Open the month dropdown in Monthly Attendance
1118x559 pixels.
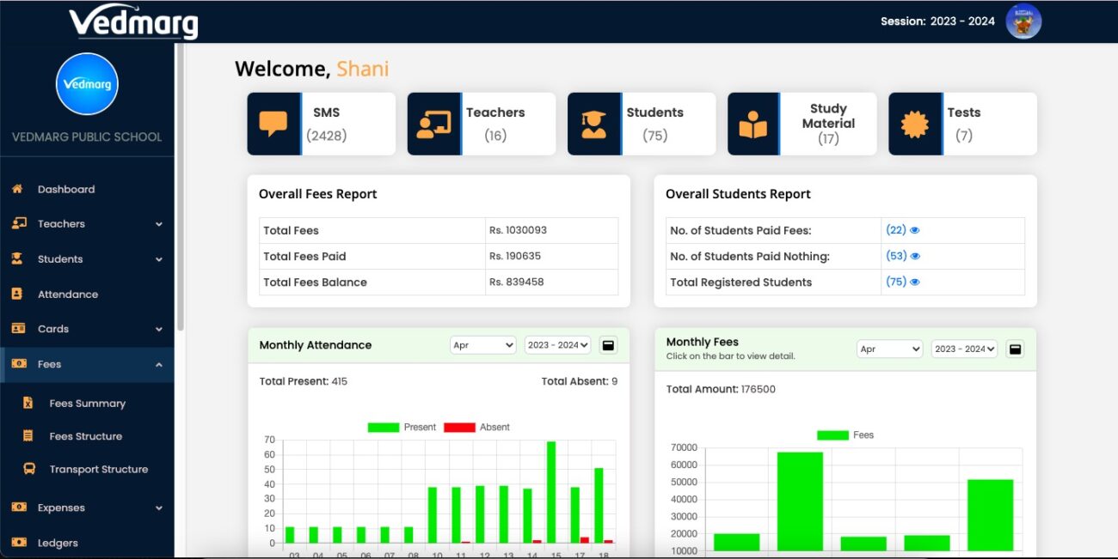click(x=482, y=344)
